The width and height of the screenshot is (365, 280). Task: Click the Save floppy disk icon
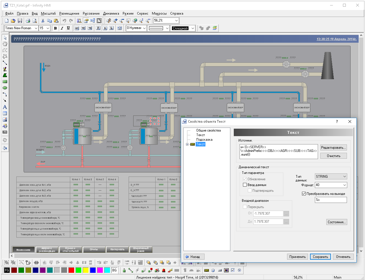tap(20, 21)
